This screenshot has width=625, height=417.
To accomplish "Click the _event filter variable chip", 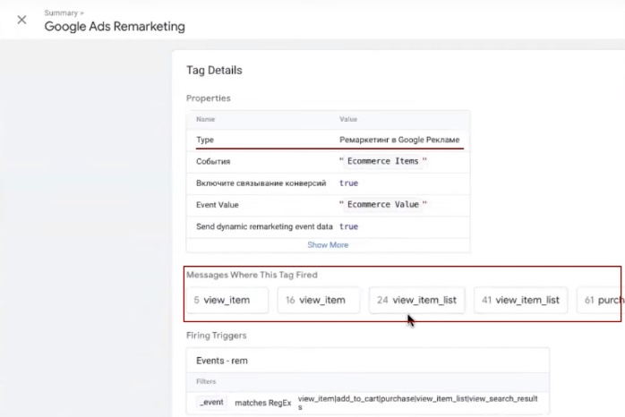I will [x=211, y=403].
